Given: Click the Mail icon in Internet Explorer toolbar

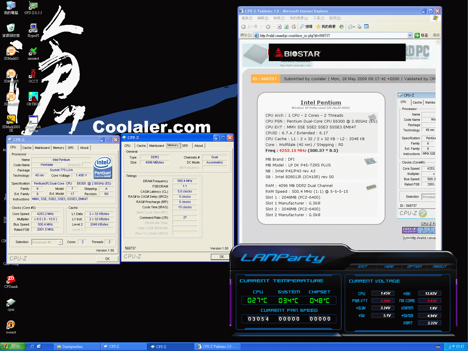Looking at the screenshot, I should point(350,27).
